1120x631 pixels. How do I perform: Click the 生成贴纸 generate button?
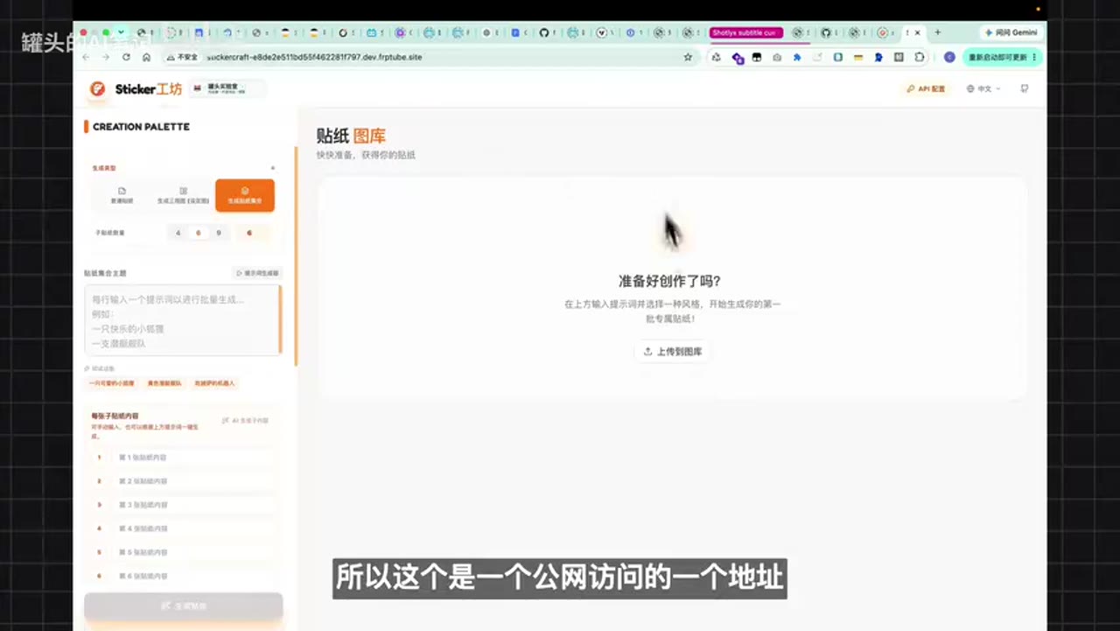184,606
